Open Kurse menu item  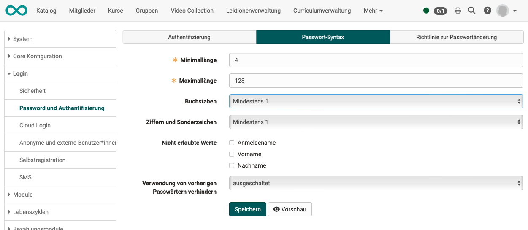click(x=116, y=11)
